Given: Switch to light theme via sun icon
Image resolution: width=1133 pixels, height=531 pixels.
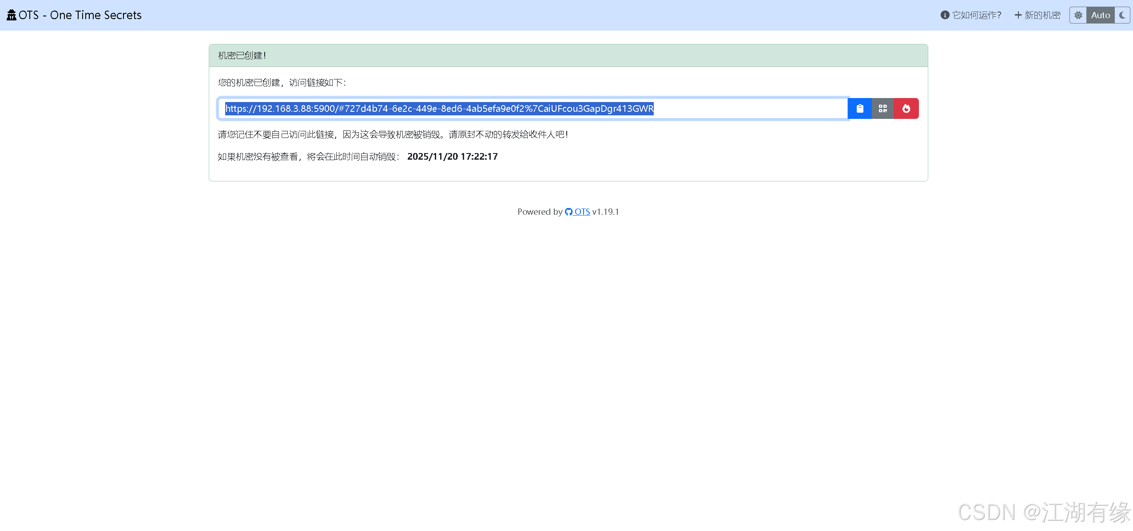Looking at the screenshot, I should click(1078, 15).
